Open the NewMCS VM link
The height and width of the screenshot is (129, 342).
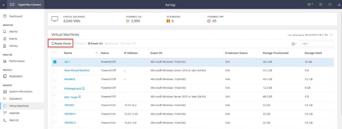pos(70,79)
